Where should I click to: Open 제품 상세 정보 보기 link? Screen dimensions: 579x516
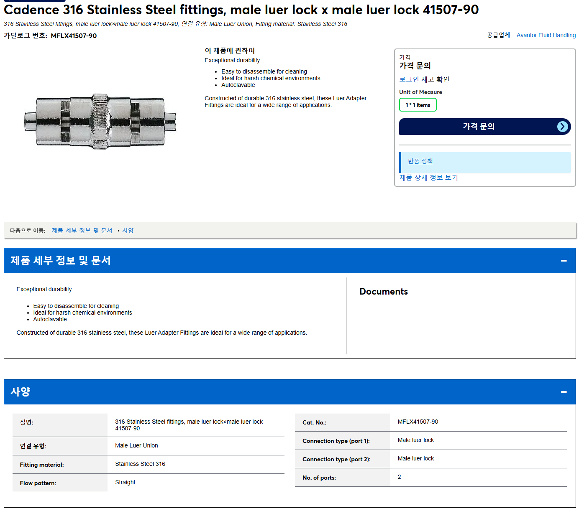pos(428,178)
